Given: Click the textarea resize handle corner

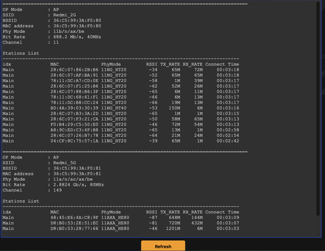Looking at the screenshot, I should (318, 234).
